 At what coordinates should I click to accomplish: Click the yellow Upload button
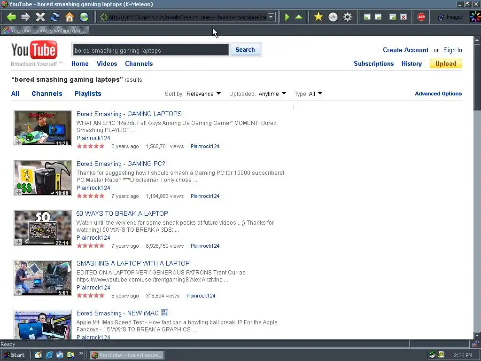pos(446,63)
